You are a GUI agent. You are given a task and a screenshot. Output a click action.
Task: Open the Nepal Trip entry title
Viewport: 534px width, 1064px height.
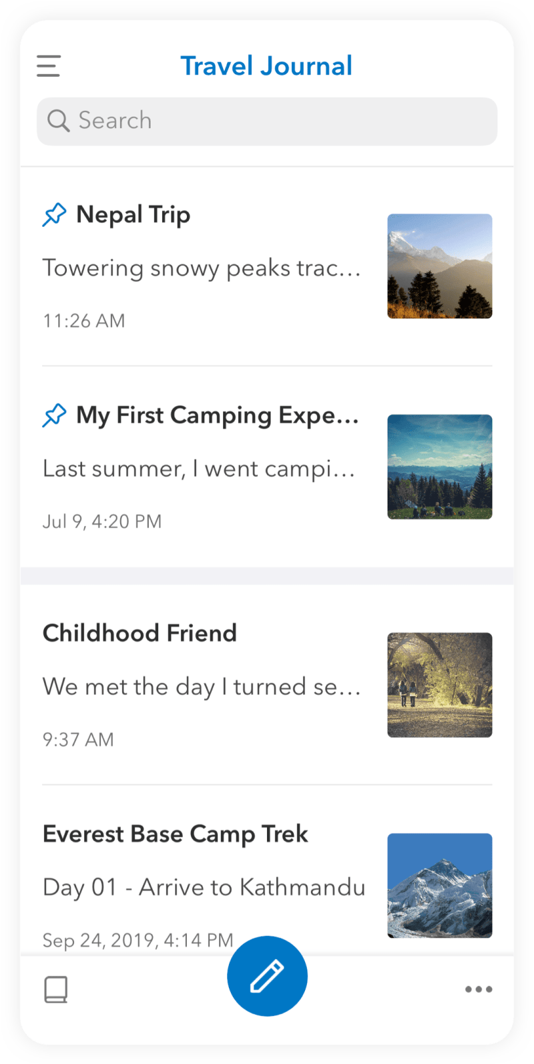pyautogui.click(x=133, y=215)
